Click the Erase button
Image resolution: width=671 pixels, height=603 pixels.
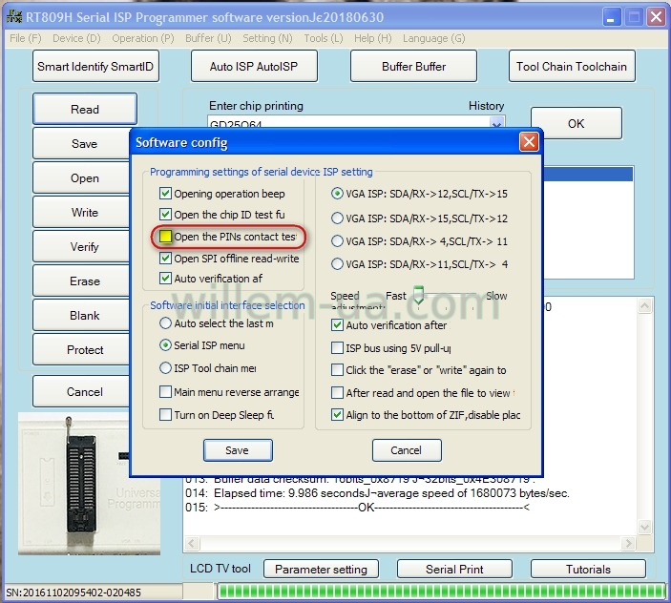click(x=81, y=281)
